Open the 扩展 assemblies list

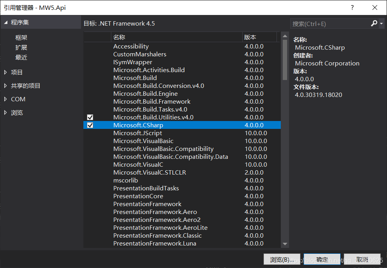point(21,47)
